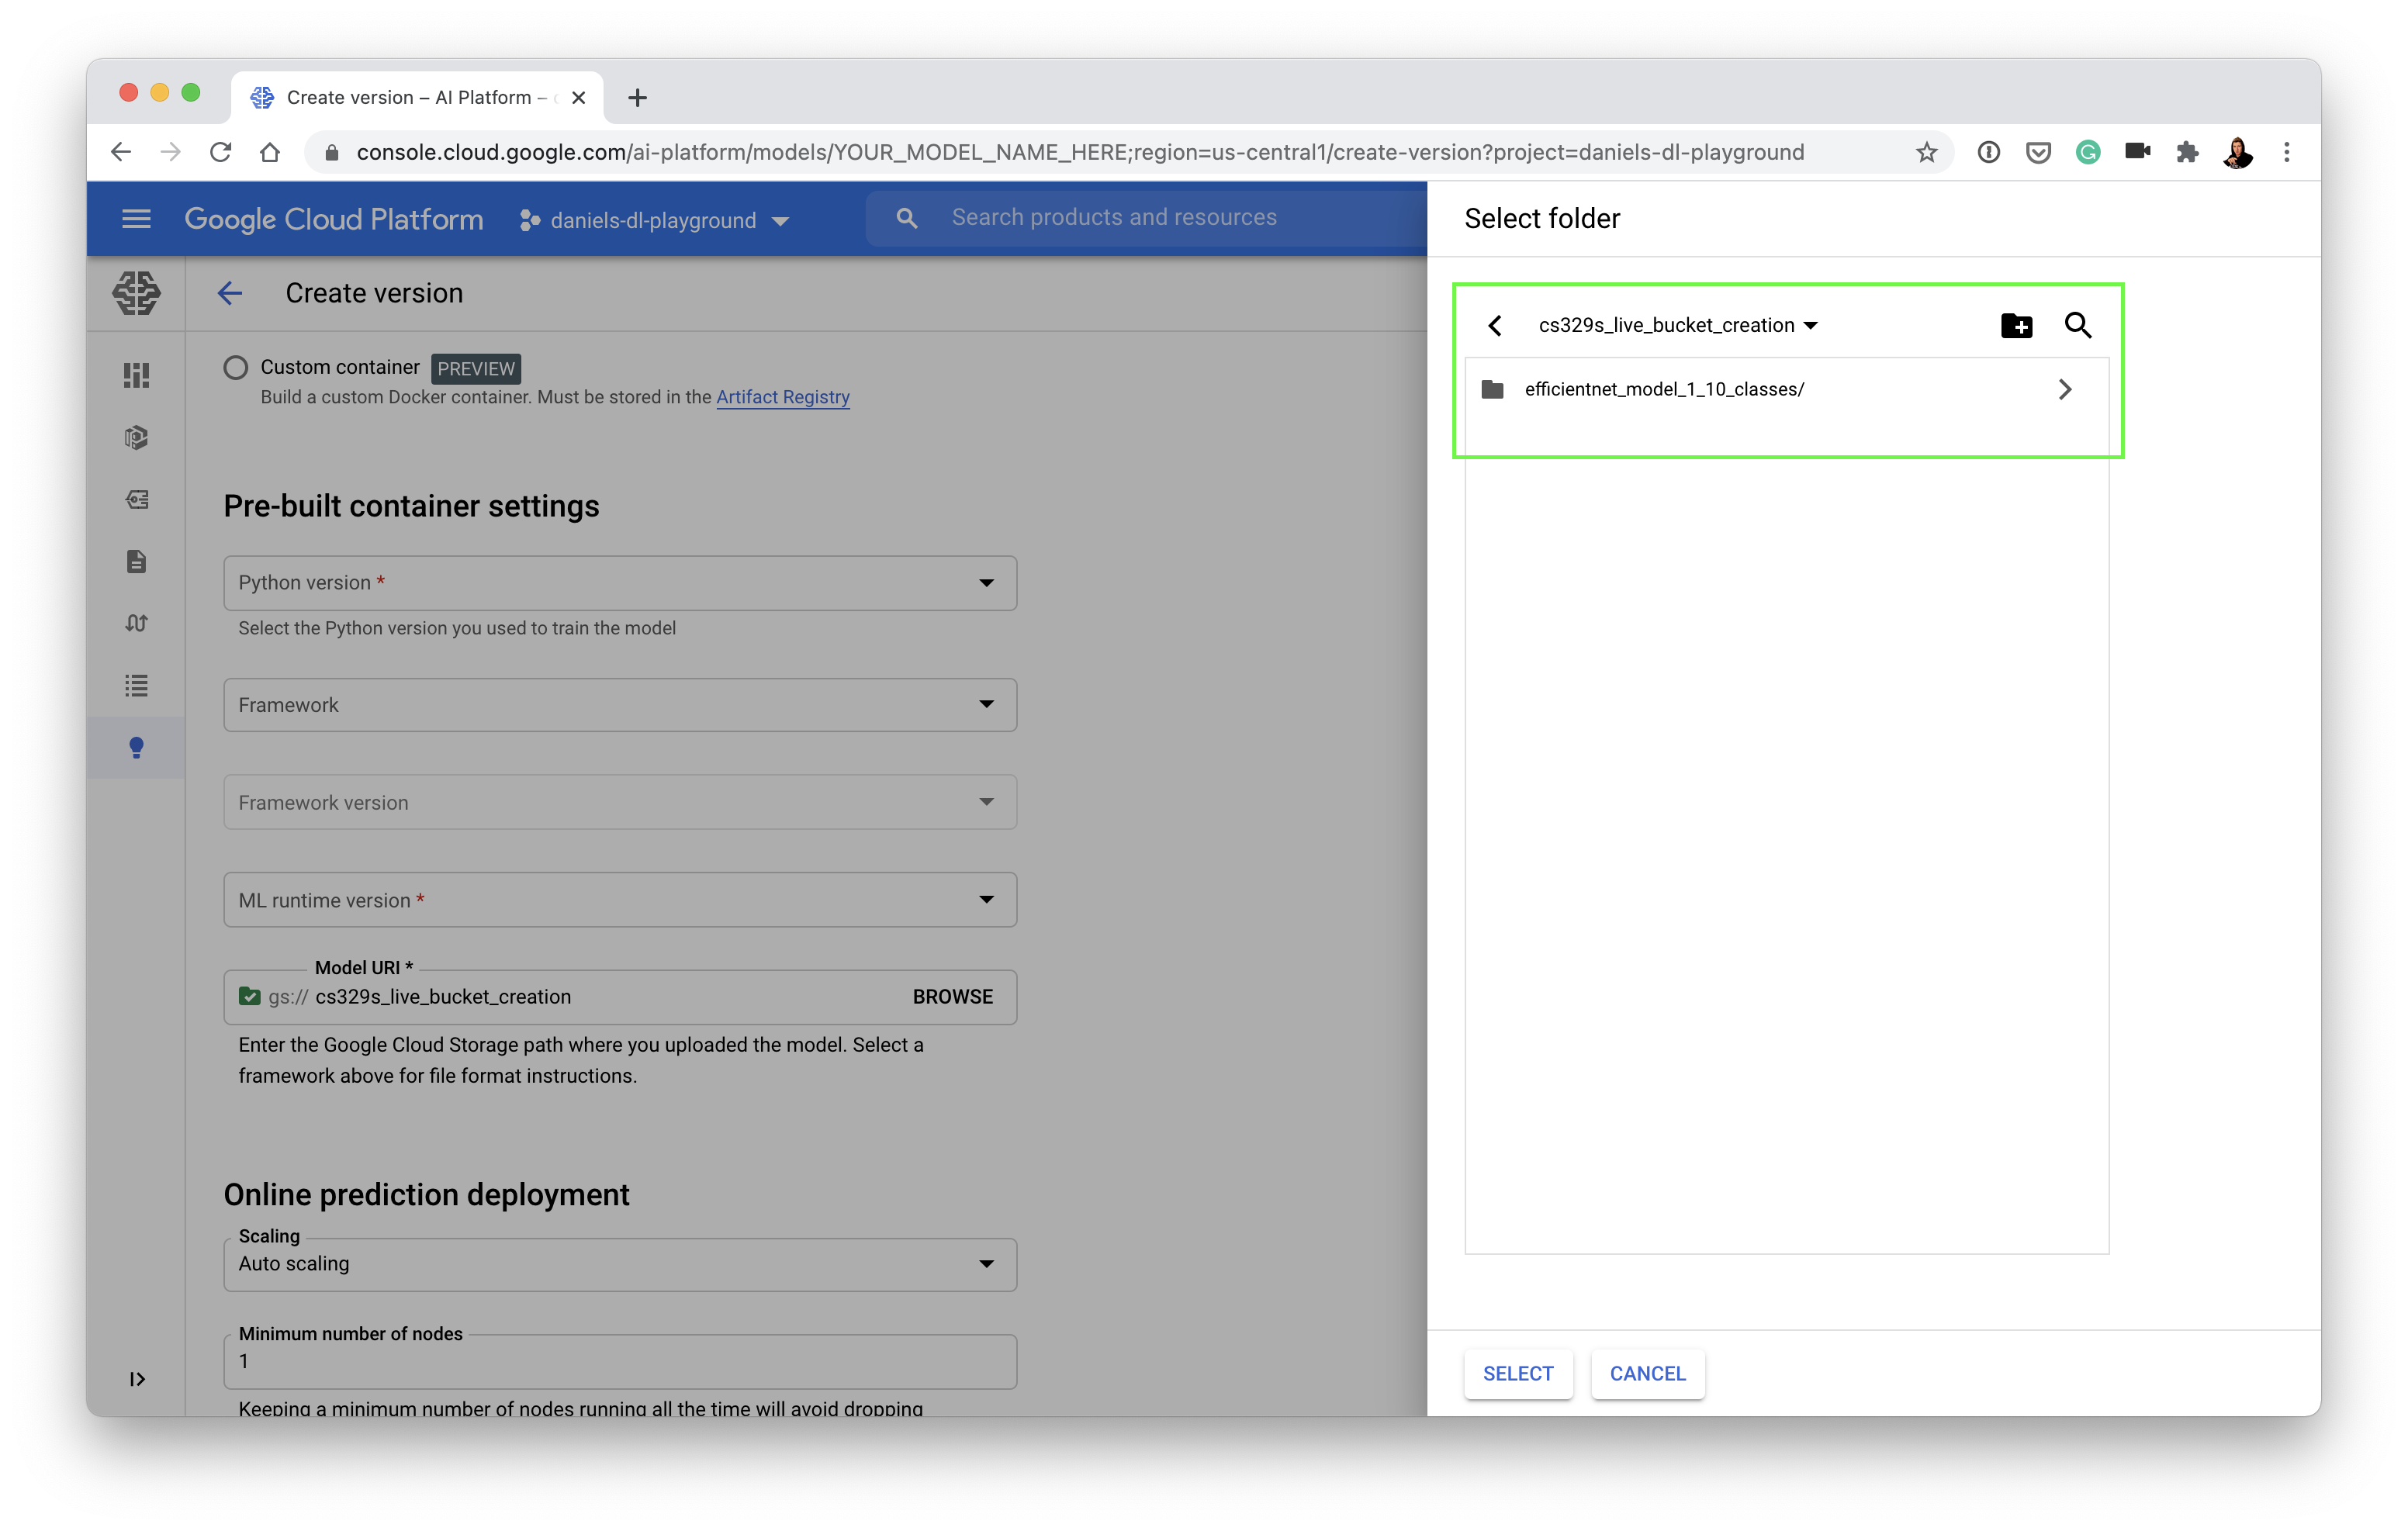This screenshot has width=2408, height=1531.
Task: Expand the cs329s_live_bucket_creation breadcrumb dropdown
Action: (x=1812, y=325)
